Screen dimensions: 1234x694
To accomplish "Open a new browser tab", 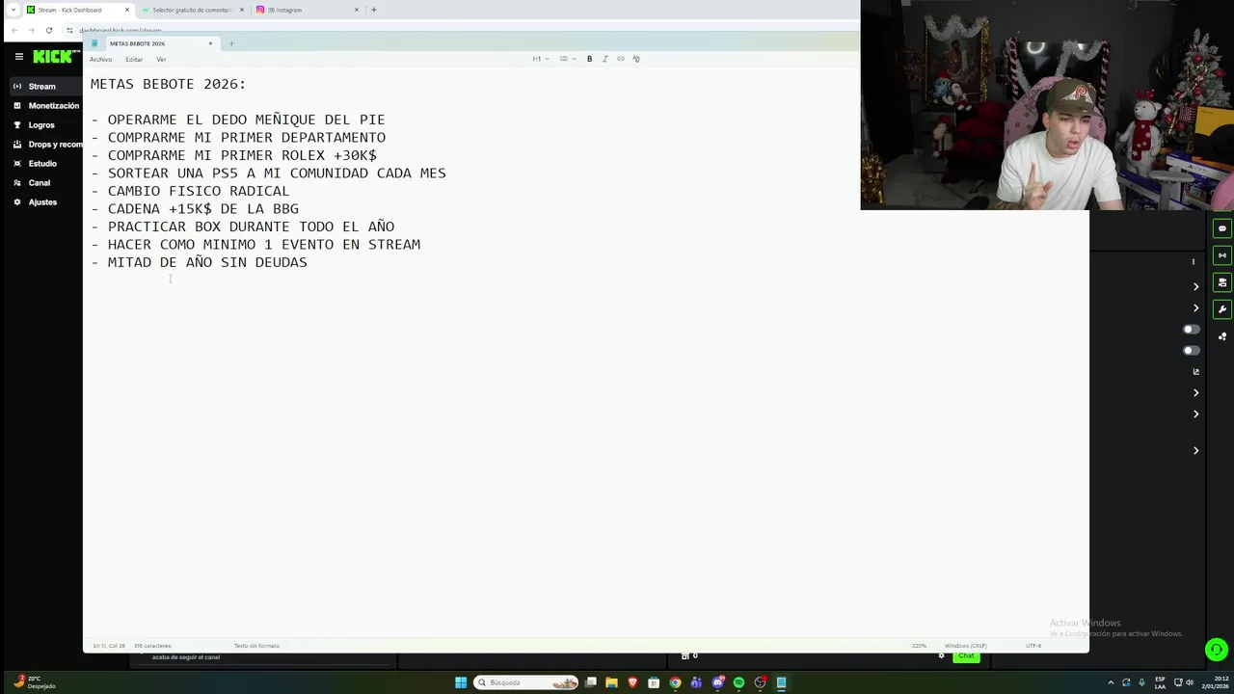I will (x=374, y=10).
